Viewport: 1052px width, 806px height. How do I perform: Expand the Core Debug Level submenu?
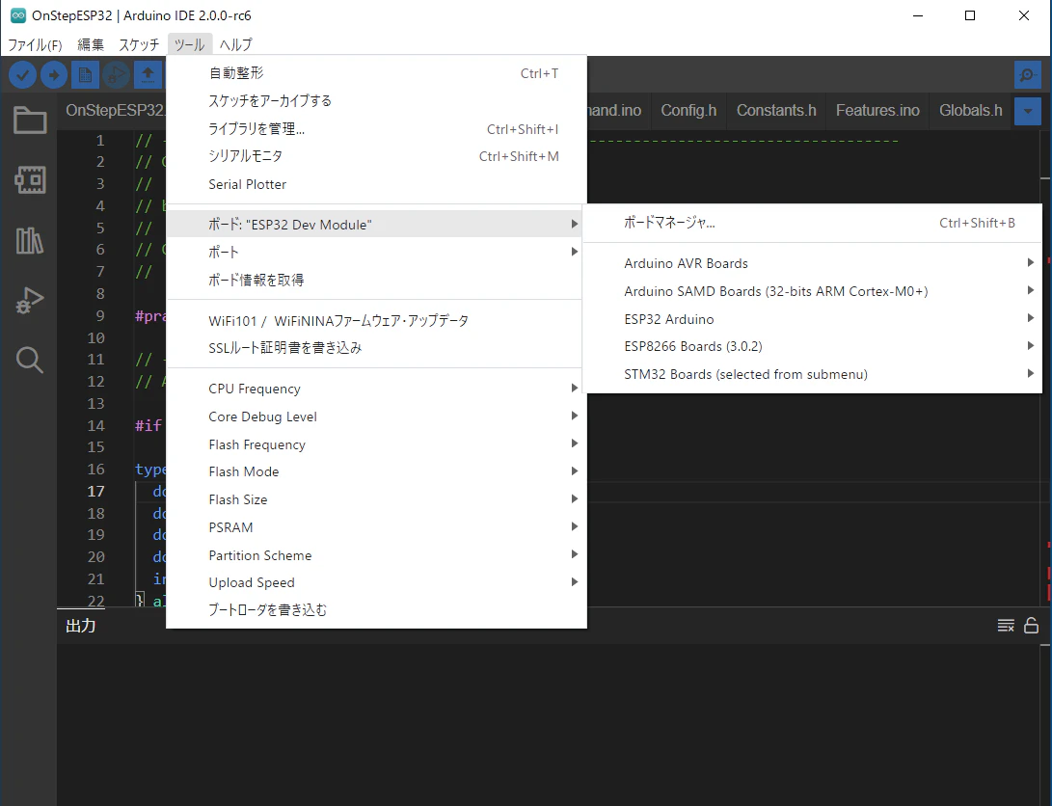click(x=376, y=416)
